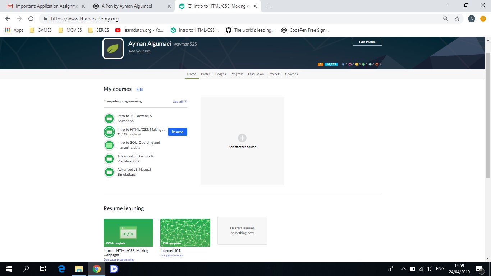The width and height of the screenshot is (491, 276).
Task: Click Advanced JS: Games & Visualizations title
Action: pyautogui.click(x=136, y=159)
